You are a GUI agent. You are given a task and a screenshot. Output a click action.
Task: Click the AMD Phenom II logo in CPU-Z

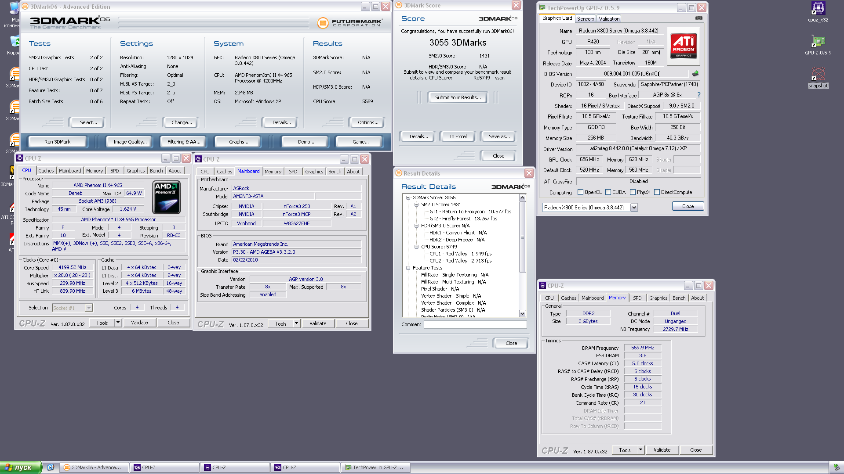(x=166, y=197)
